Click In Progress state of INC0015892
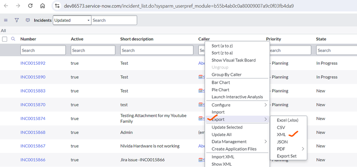Screen dimensions: 357x167 (327, 63)
